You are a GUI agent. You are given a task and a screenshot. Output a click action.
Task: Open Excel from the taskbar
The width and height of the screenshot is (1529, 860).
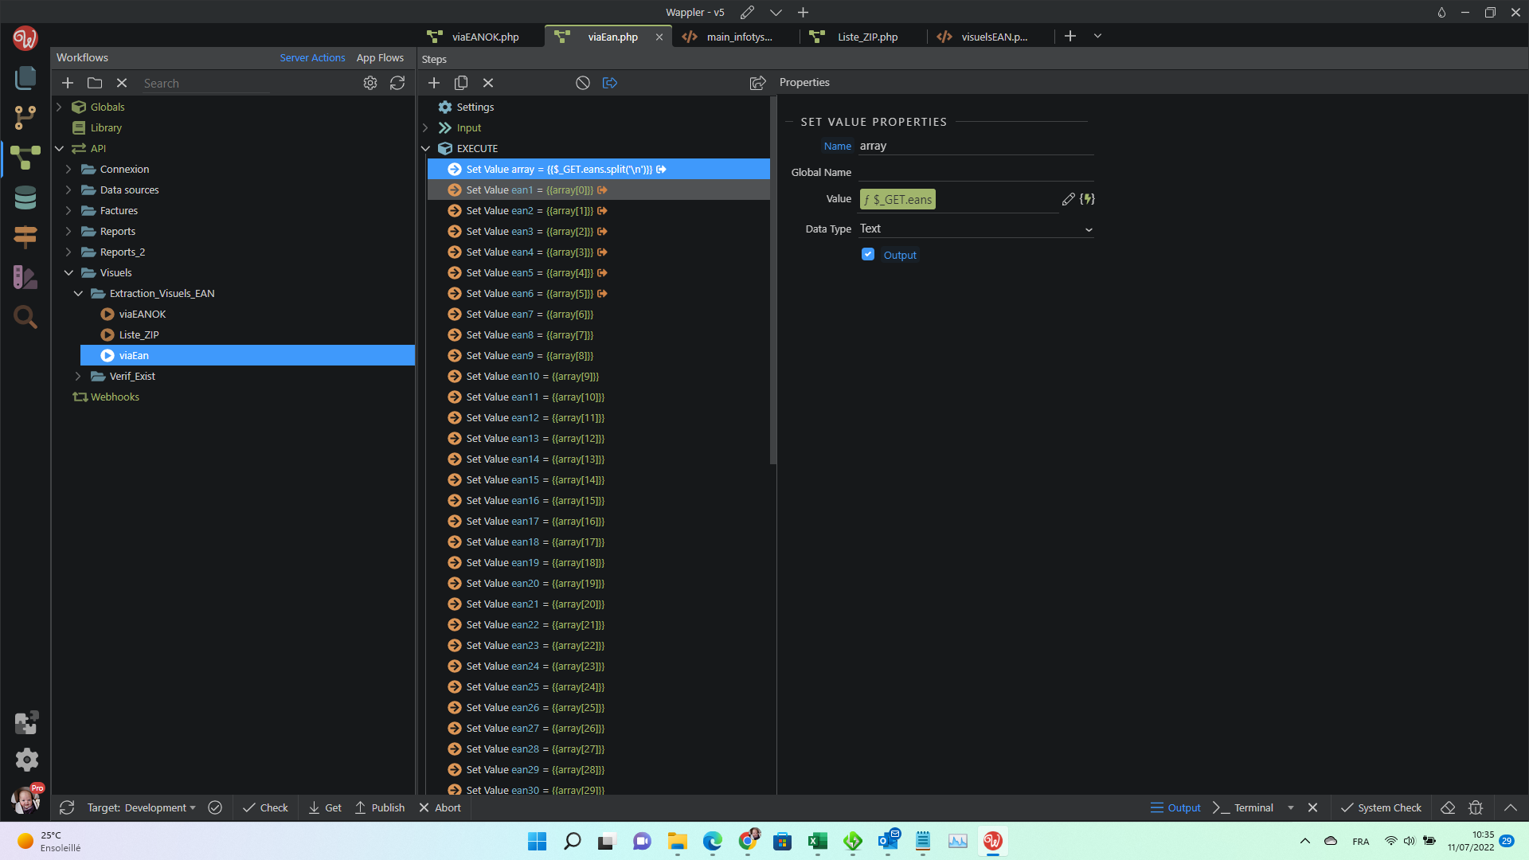click(x=818, y=841)
